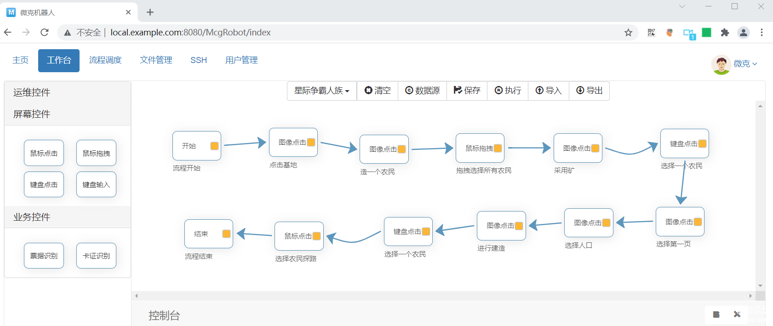Expand the 微克 user menu
This screenshot has width=773, height=326.
point(745,64)
